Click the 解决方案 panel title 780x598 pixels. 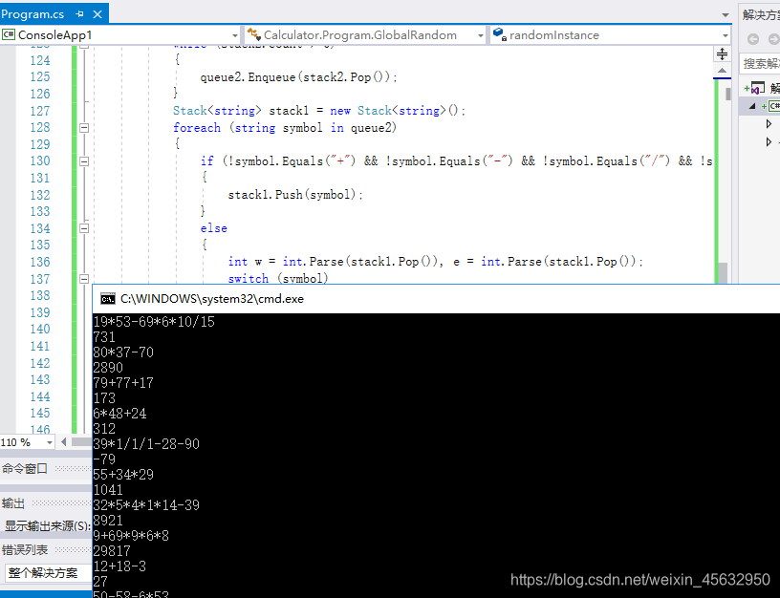click(761, 15)
